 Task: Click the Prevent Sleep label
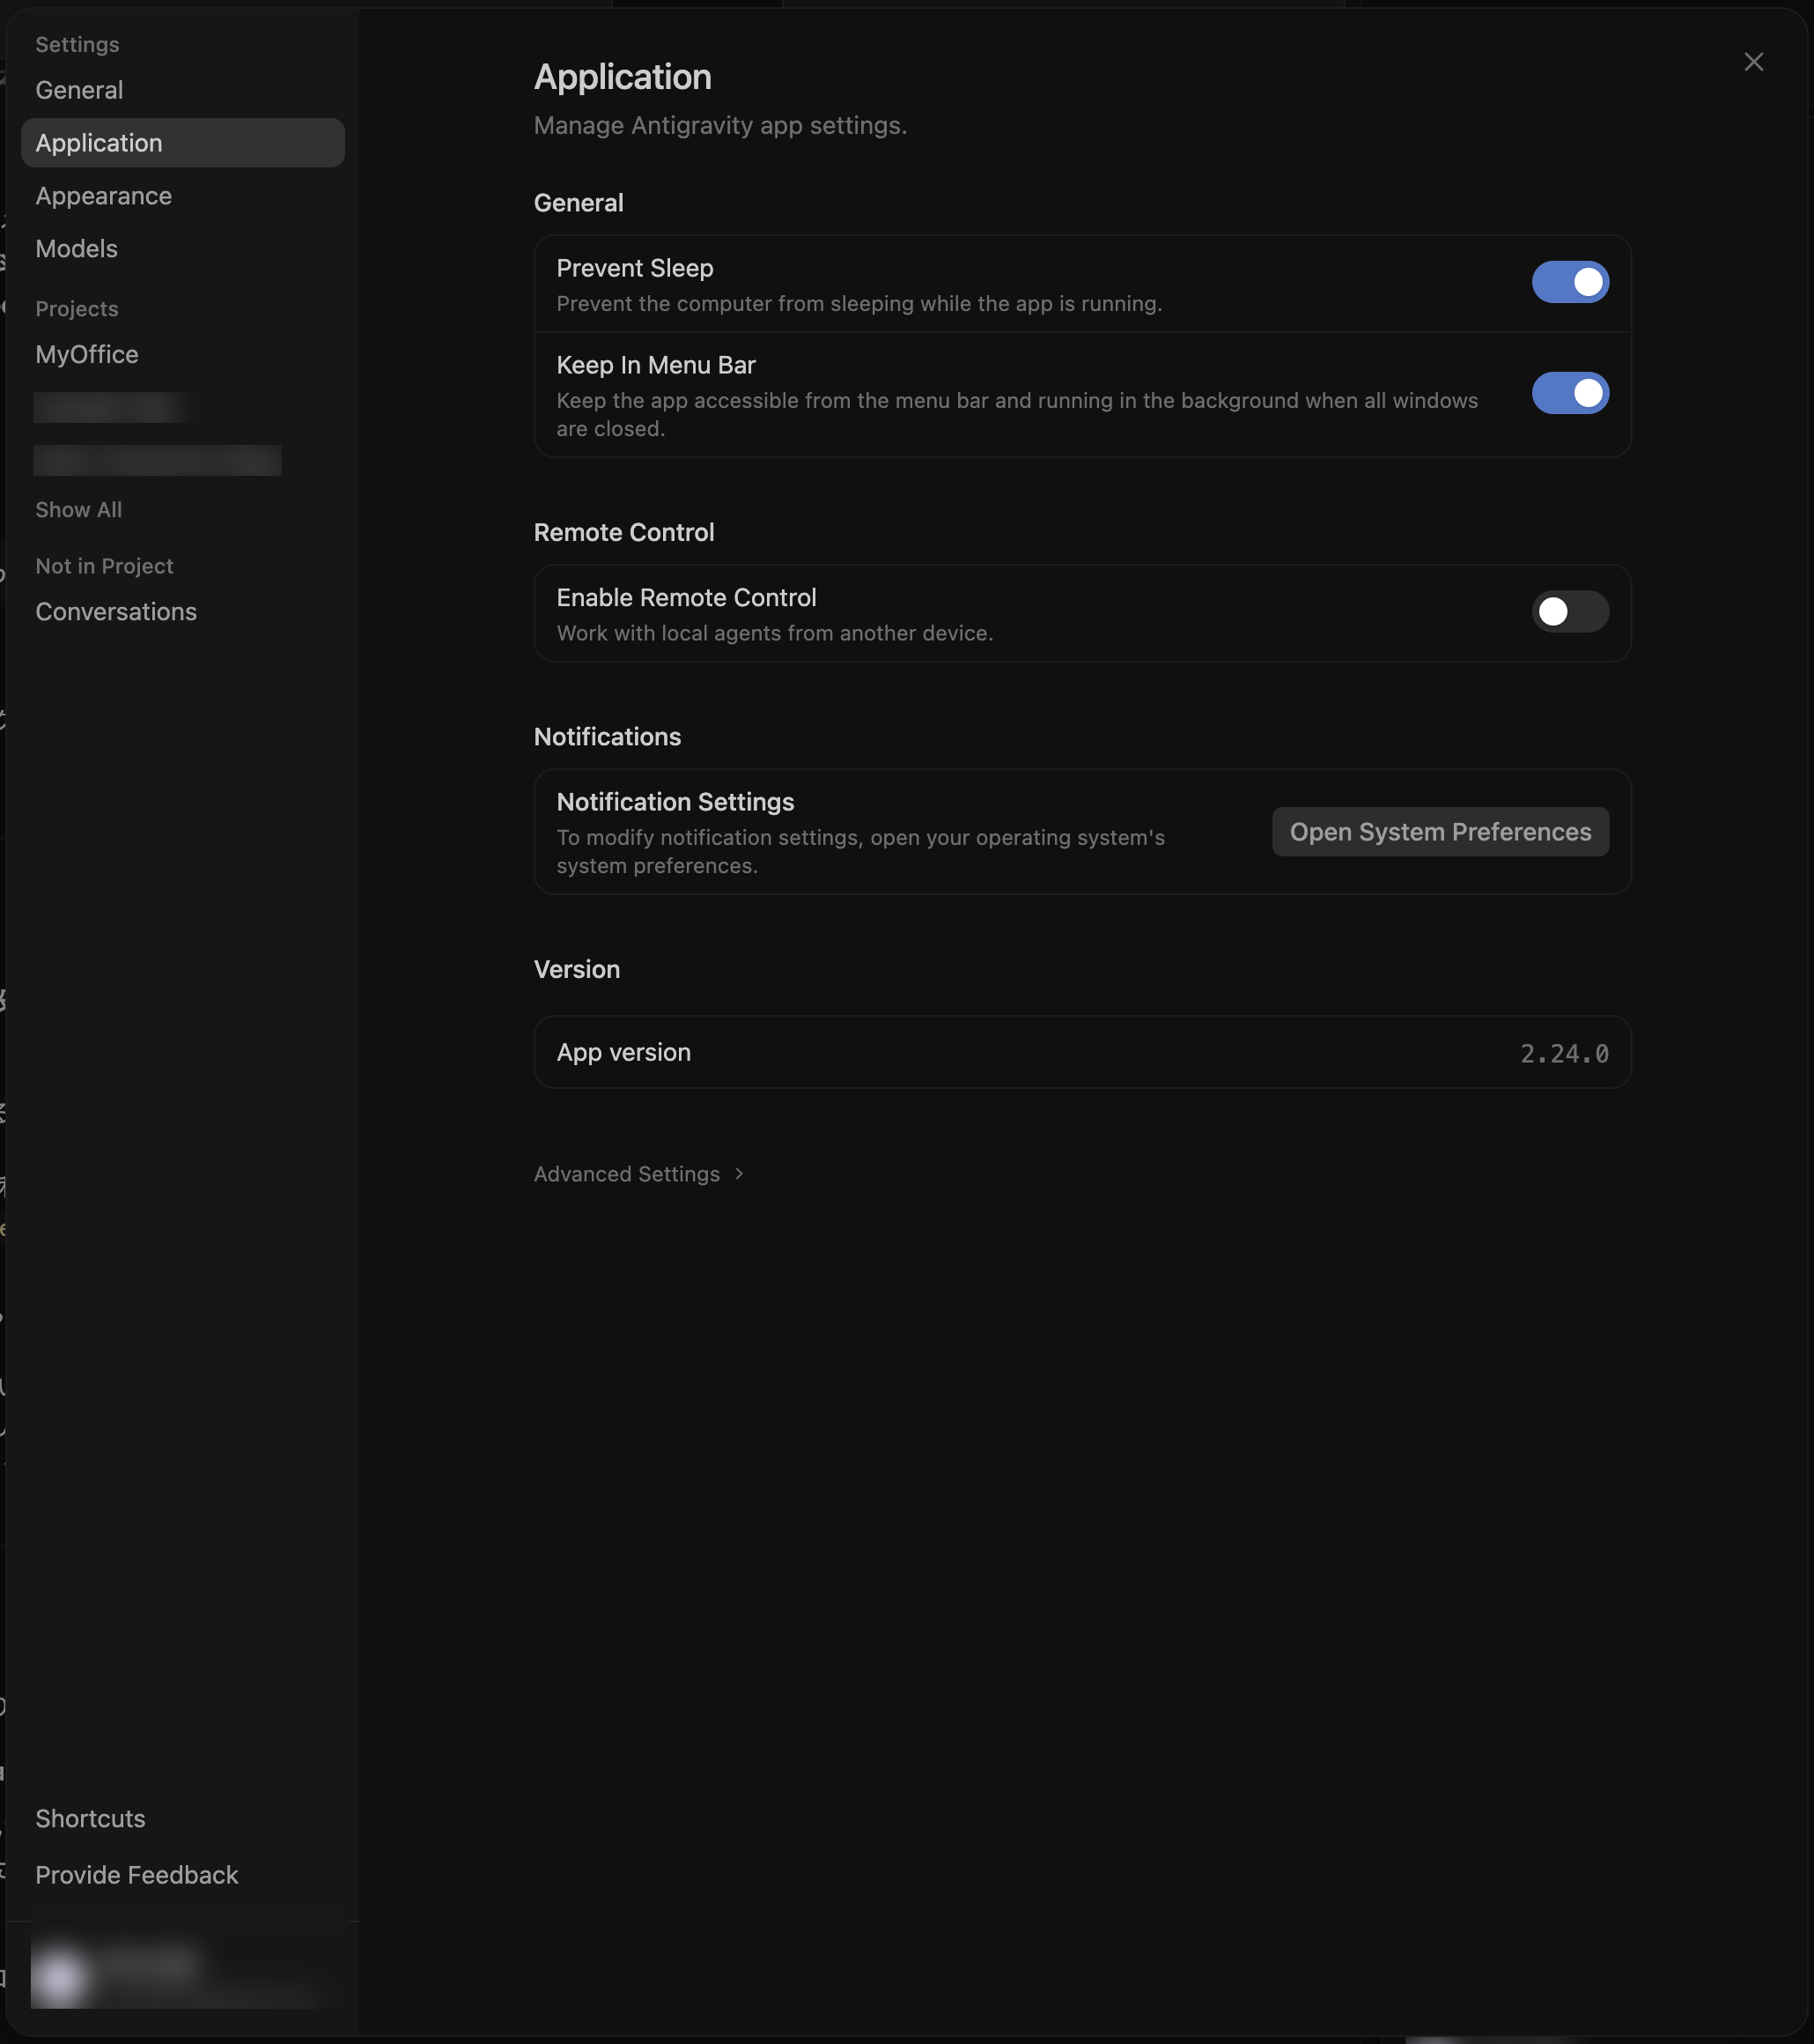635,268
